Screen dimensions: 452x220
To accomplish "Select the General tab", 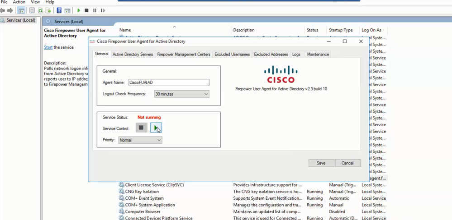I will 101,54.
